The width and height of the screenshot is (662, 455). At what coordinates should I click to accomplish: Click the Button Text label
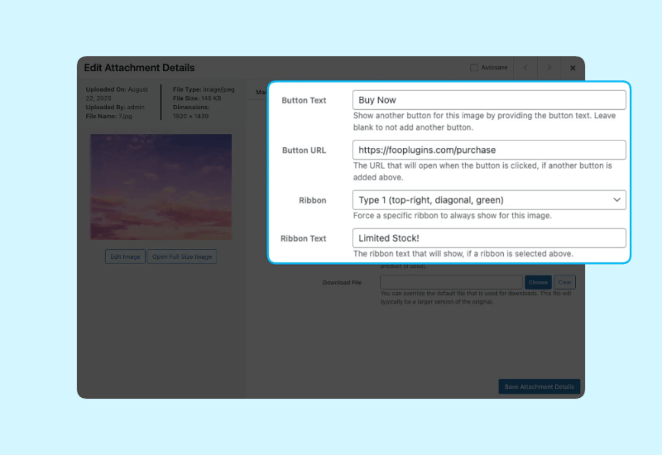pyautogui.click(x=304, y=101)
